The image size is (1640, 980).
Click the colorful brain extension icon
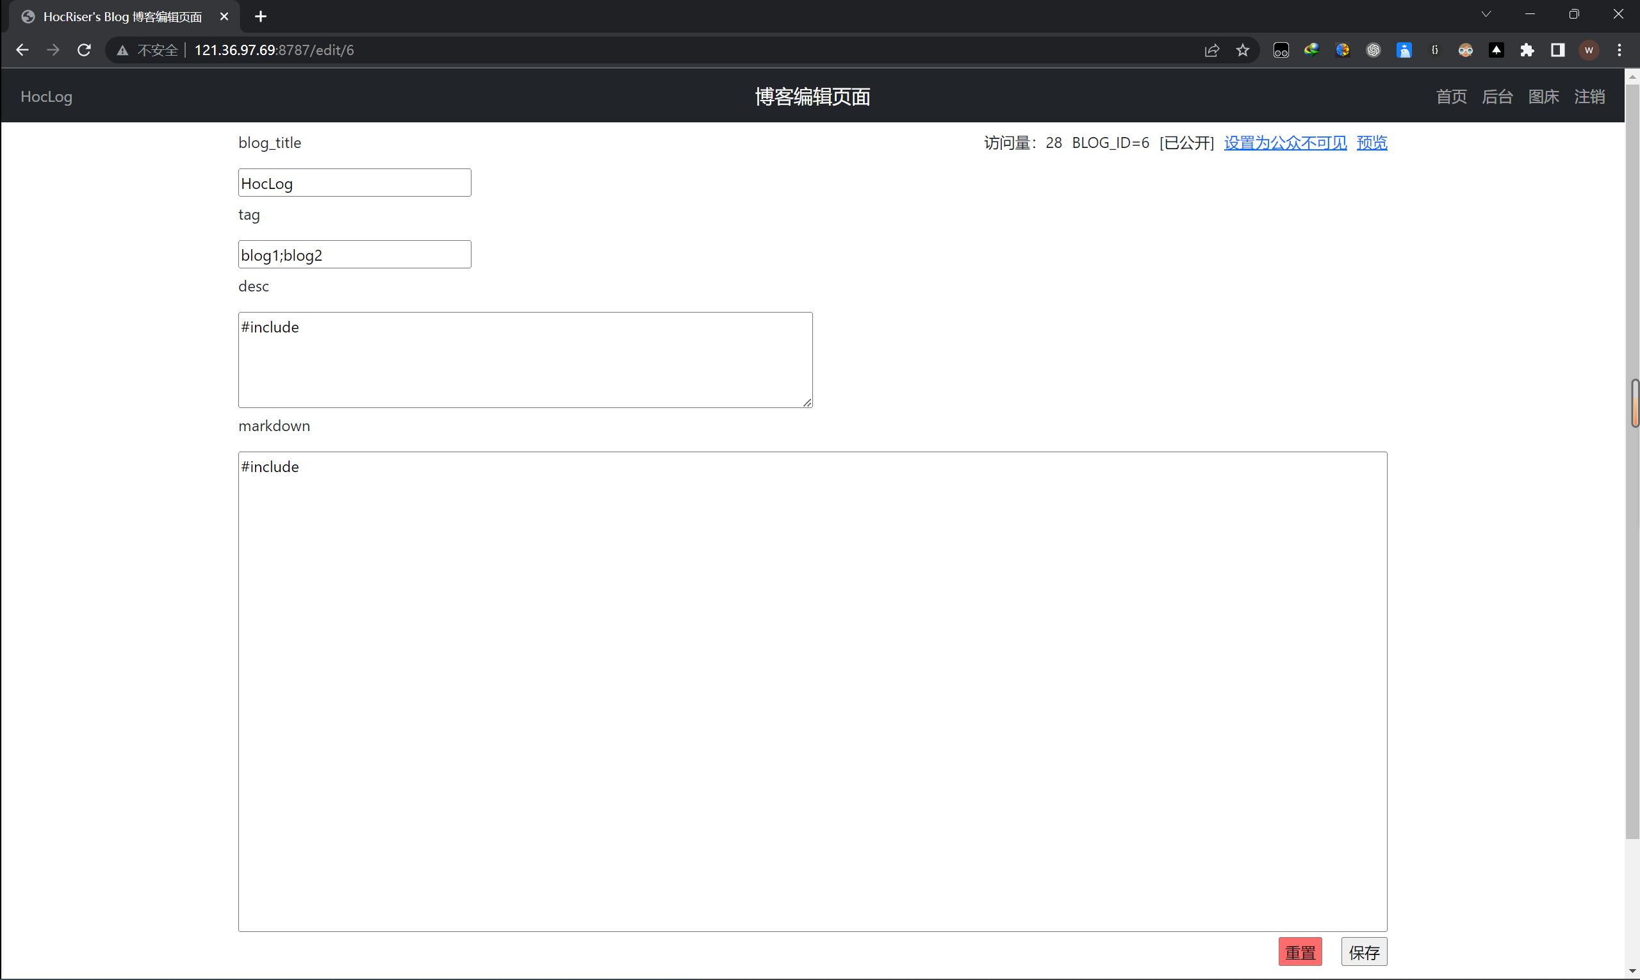point(1342,50)
